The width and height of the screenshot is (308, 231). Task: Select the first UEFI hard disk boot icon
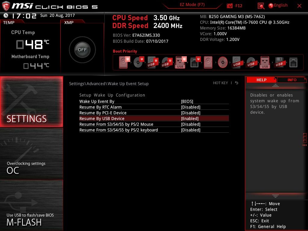pos(124,62)
